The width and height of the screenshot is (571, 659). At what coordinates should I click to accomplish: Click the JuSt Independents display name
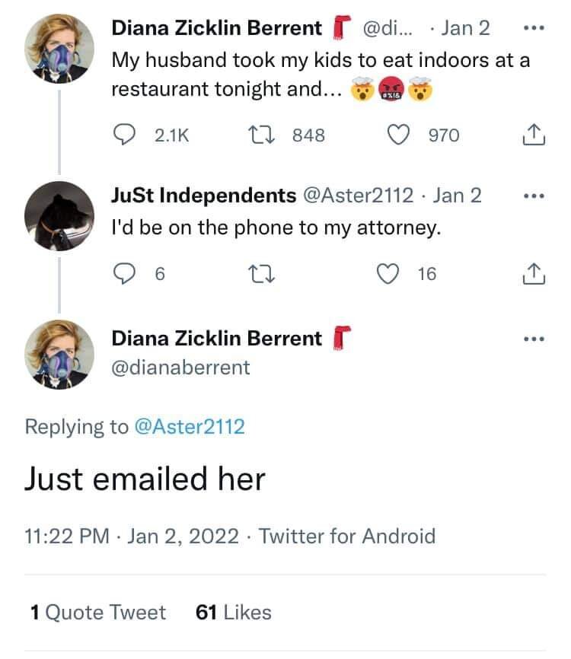[x=204, y=196]
